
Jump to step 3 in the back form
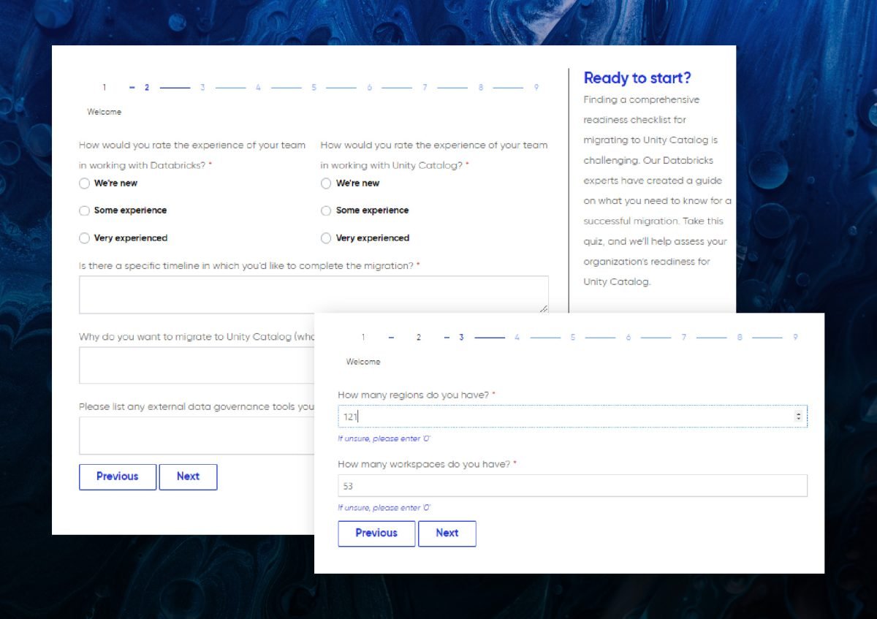pos(202,88)
